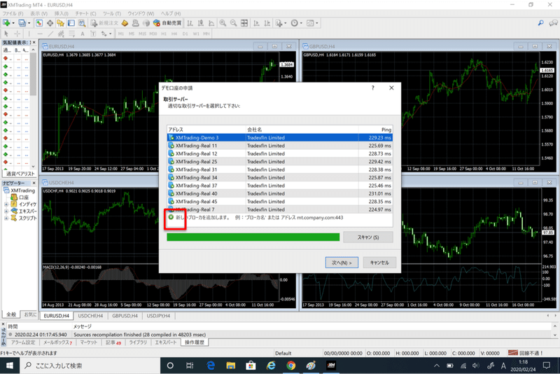Open the ファイル (F) menu
This screenshot has height=374, width=560.
(13, 13)
